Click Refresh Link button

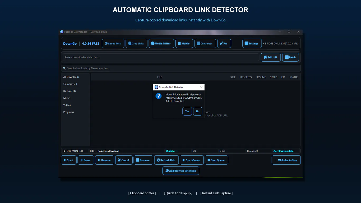click(x=166, y=160)
